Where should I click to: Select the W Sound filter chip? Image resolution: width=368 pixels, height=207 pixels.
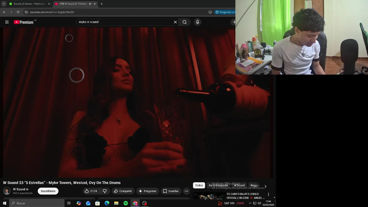[239, 185]
